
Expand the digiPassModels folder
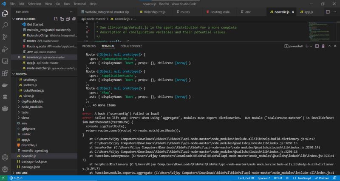pos(32,101)
